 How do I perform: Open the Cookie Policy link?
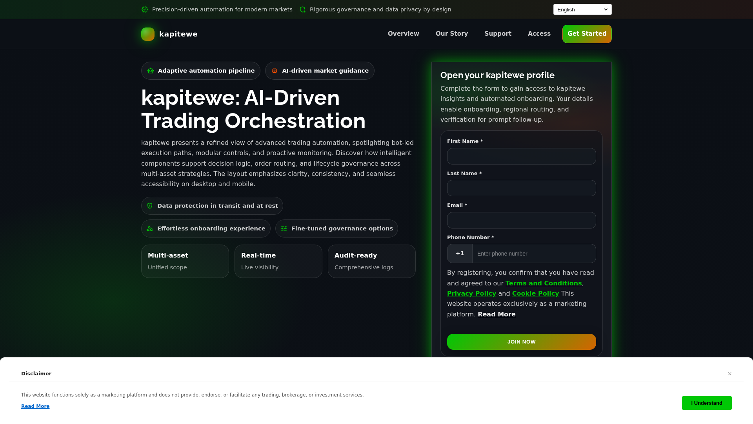tap(535, 294)
